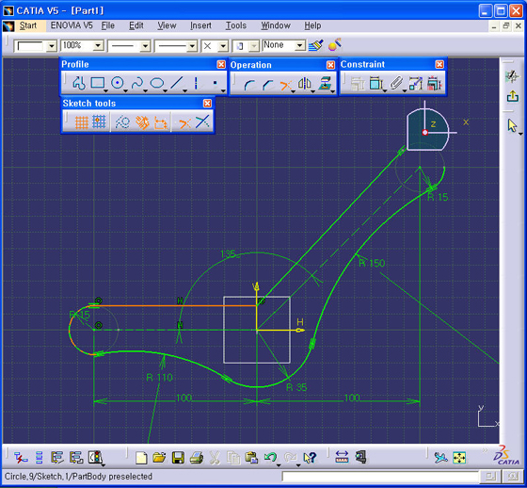Select the paperclip Fix Together tool

point(396,84)
